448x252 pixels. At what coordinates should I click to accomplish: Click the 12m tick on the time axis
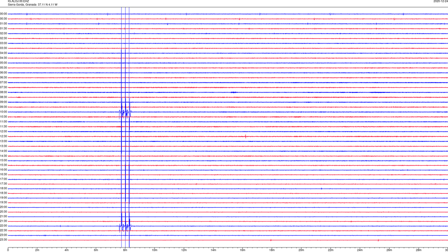pos(184,250)
